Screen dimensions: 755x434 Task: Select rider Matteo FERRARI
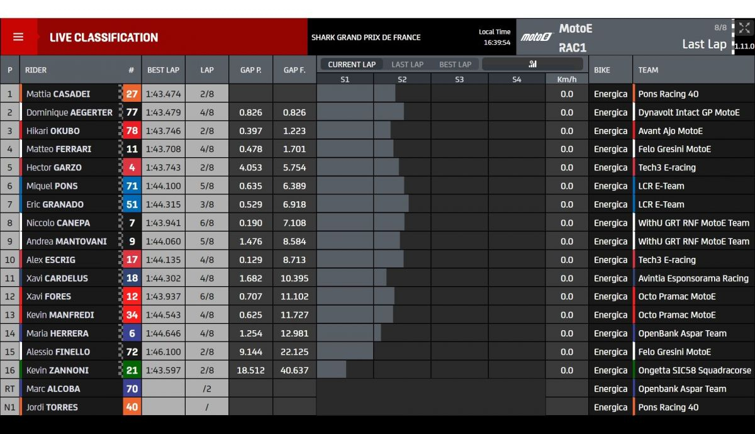59,149
